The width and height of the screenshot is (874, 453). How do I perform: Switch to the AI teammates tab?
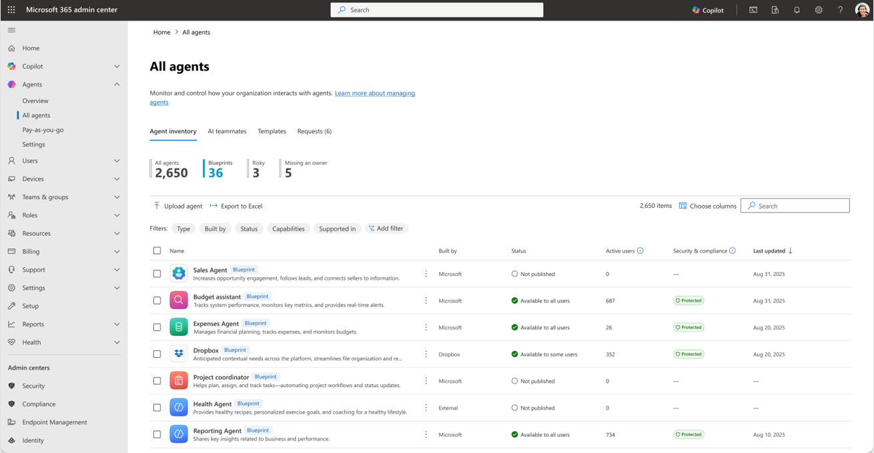click(x=227, y=131)
